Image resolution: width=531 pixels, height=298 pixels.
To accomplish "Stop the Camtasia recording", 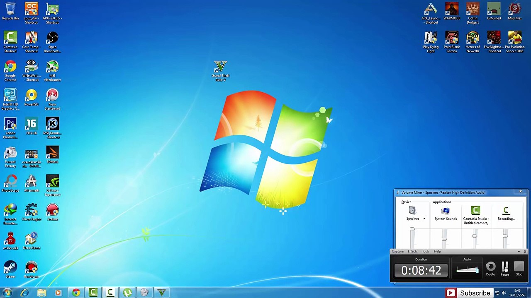I will [x=519, y=268].
